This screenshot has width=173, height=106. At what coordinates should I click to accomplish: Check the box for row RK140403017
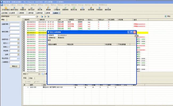pyautogui.click(x=24, y=26)
